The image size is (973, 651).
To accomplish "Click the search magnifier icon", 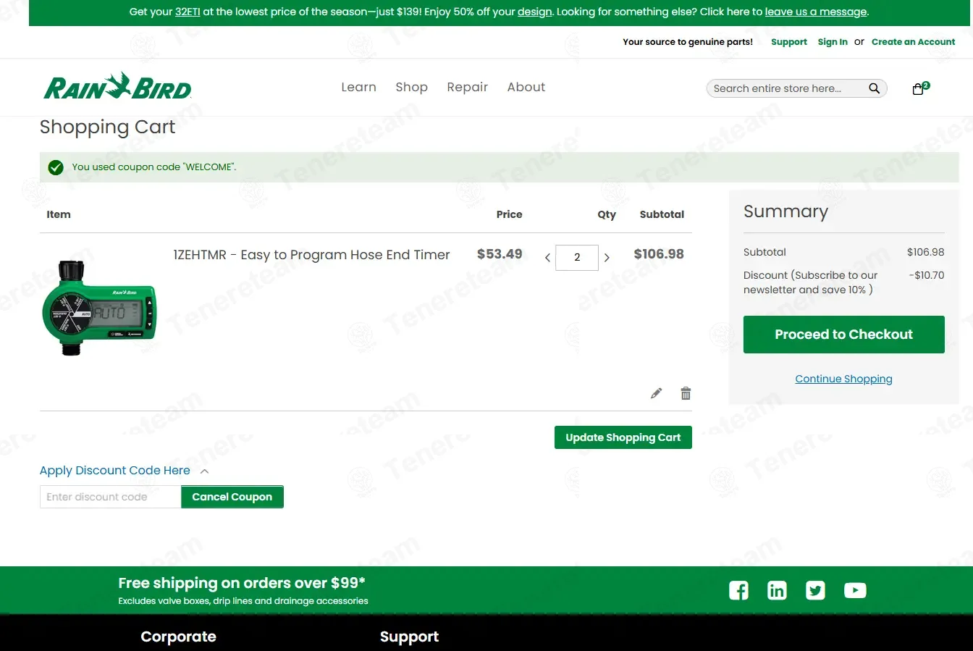I will [x=874, y=88].
